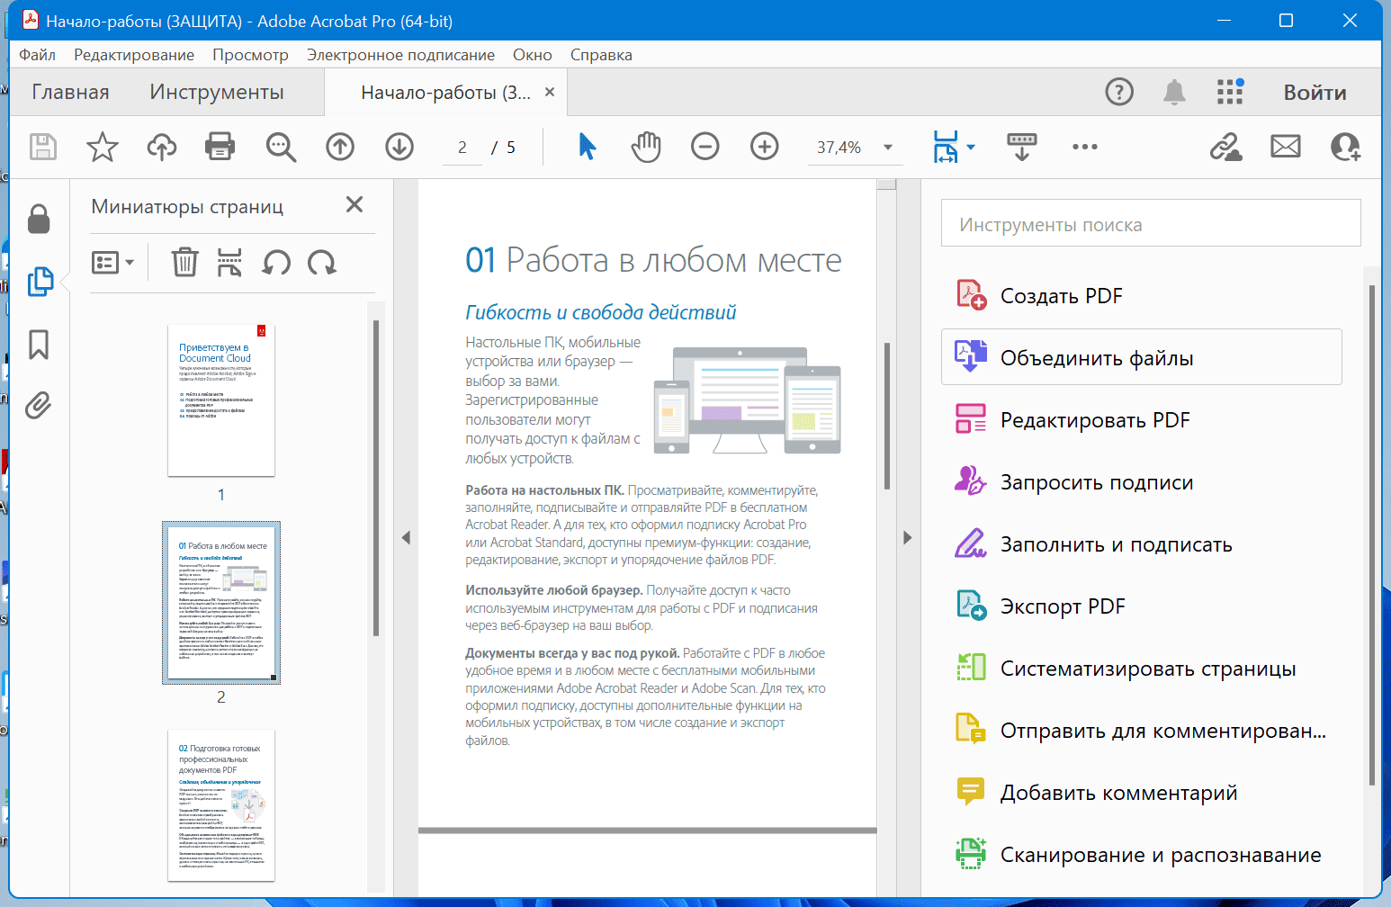This screenshot has width=1391, height=907.
Task: Expand the fit page options arrow
Action: point(971,147)
